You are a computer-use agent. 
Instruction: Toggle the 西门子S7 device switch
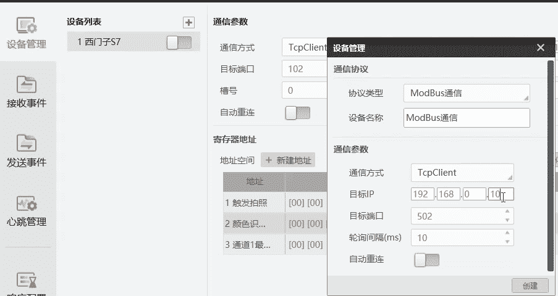coord(179,42)
